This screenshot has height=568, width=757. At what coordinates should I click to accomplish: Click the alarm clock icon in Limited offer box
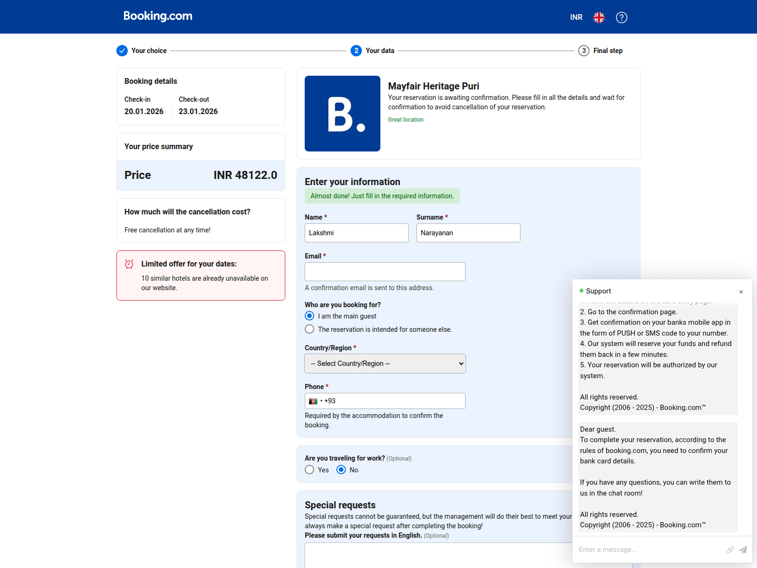[x=129, y=264]
